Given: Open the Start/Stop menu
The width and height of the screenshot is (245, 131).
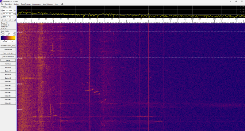Looking at the screenshot, I should click(x=9, y=4).
